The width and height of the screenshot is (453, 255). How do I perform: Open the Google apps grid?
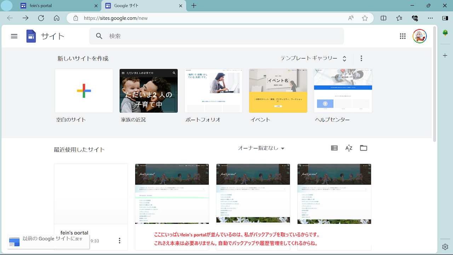click(x=402, y=36)
